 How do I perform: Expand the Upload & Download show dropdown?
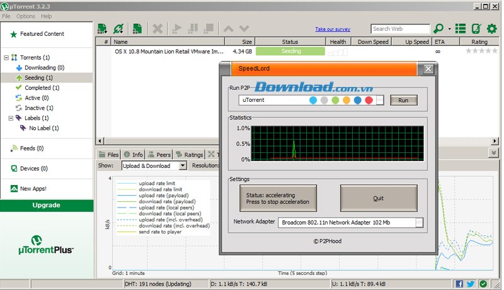(x=183, y=165)
